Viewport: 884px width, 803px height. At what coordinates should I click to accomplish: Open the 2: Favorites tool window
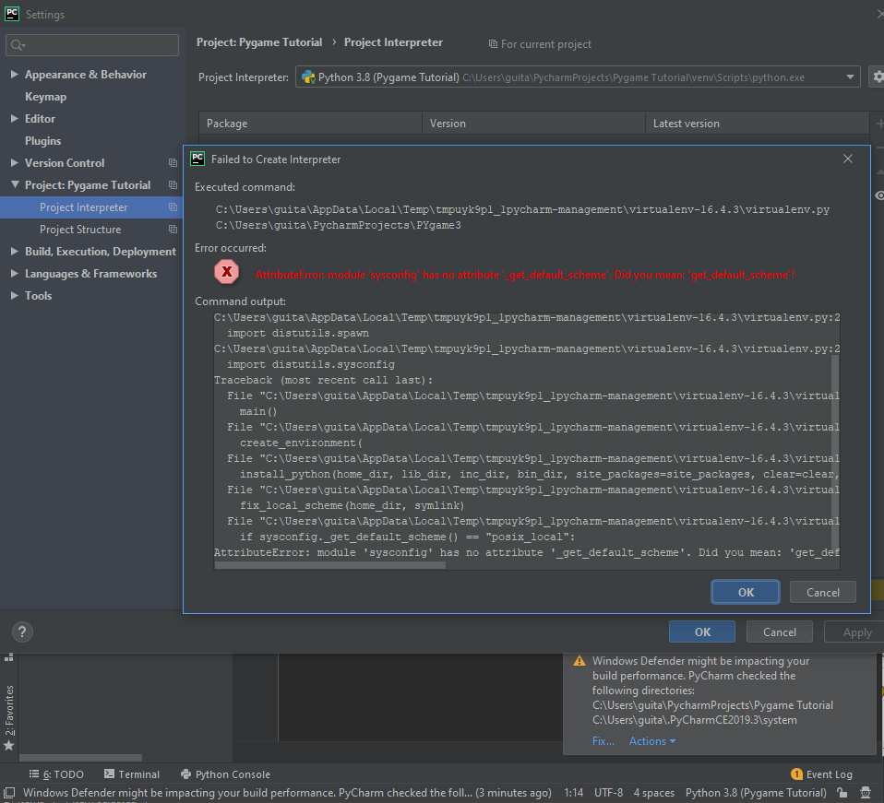click(x=9, y=710)
